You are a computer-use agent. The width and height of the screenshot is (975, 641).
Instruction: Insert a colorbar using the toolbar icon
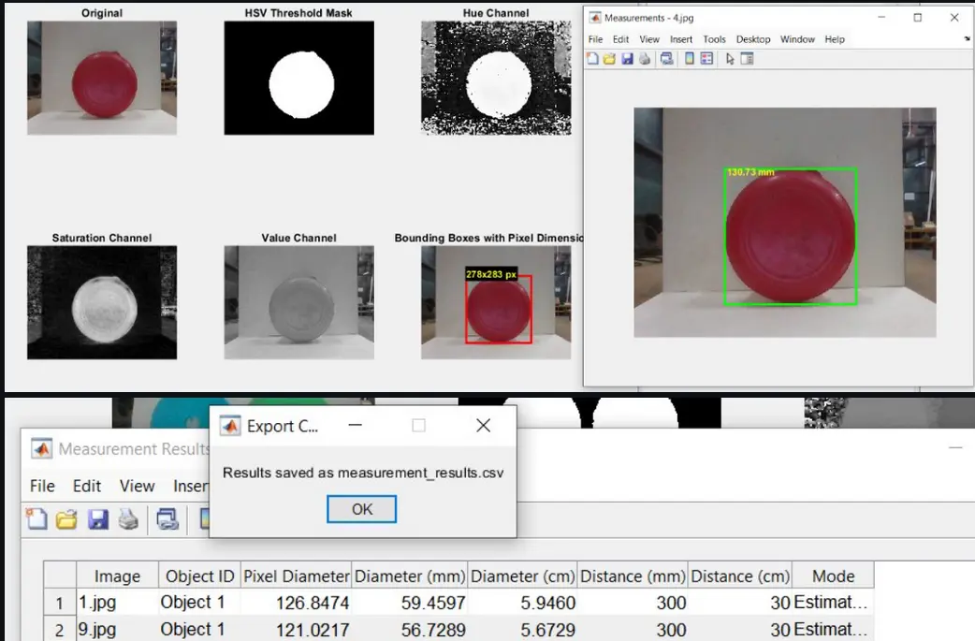(689, 58)
